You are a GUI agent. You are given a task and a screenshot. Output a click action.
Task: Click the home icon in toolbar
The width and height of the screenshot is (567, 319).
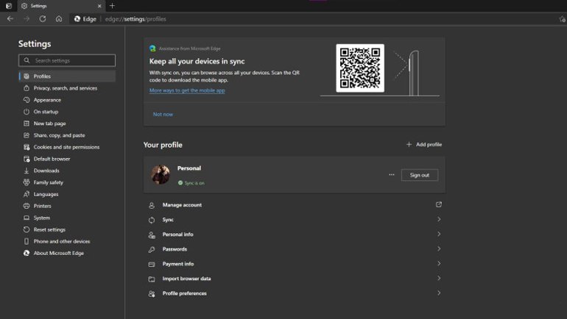tap(59, 18)
